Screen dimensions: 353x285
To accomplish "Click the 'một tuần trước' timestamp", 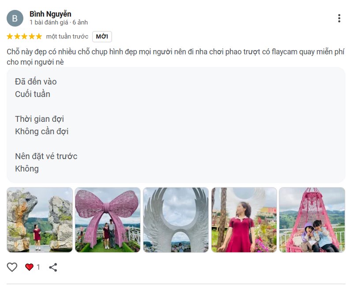I will [x=67, y=37].
